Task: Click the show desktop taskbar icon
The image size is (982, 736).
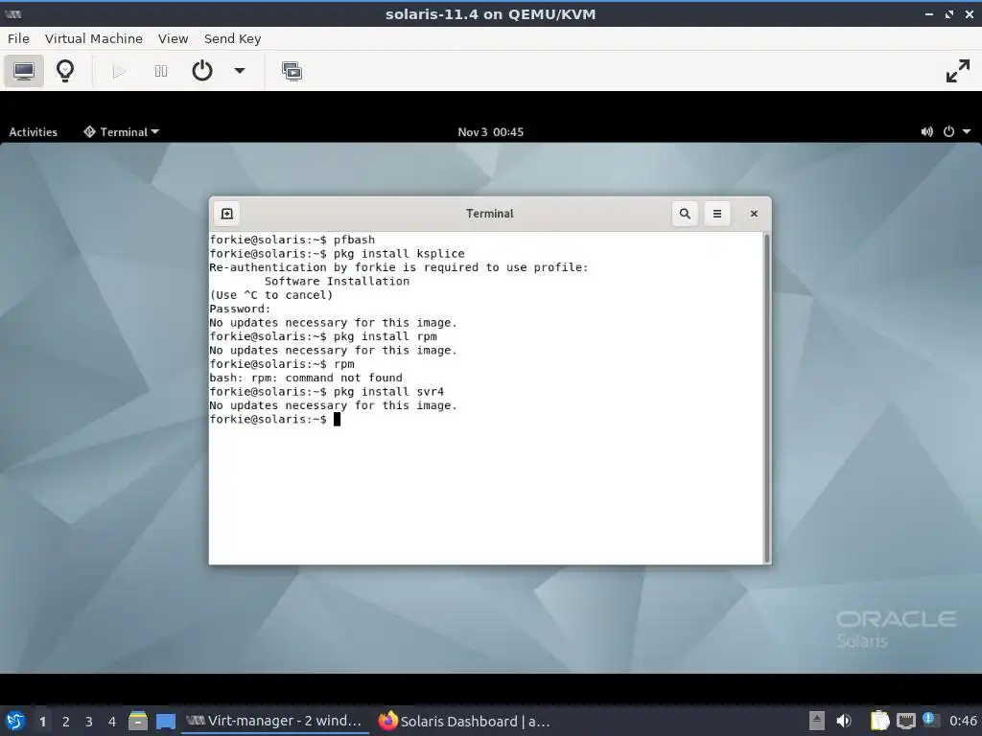Action: pyautogui.click(x=166, y=721)
